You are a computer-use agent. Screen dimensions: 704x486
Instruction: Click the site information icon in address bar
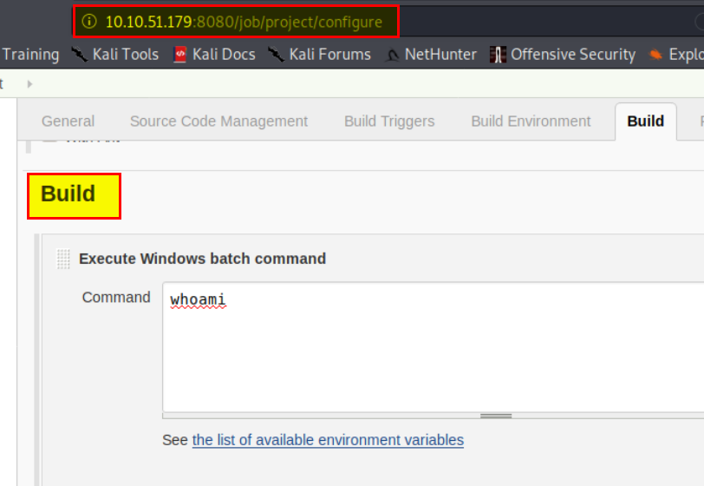(x=88, y=22)
